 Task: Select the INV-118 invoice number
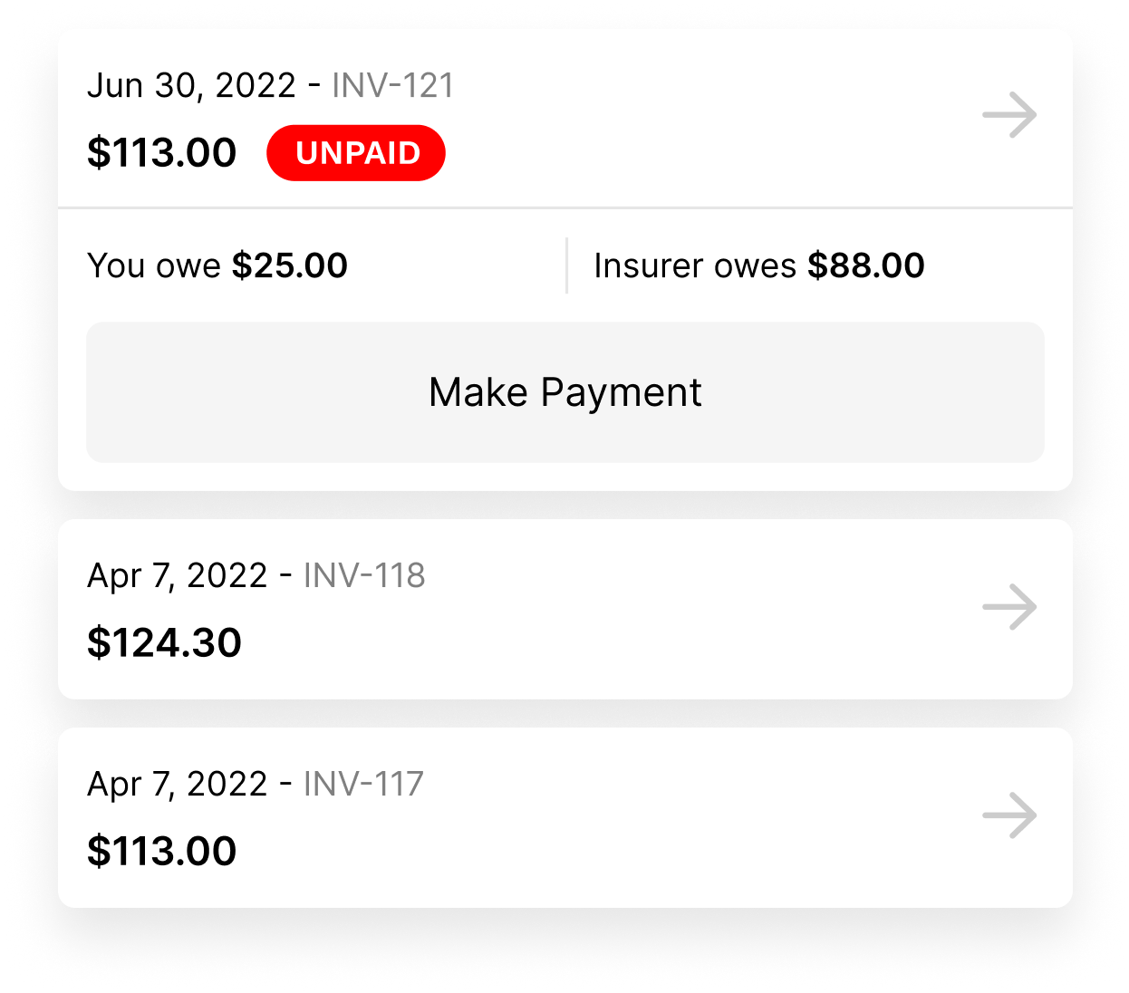coord(364,575)
